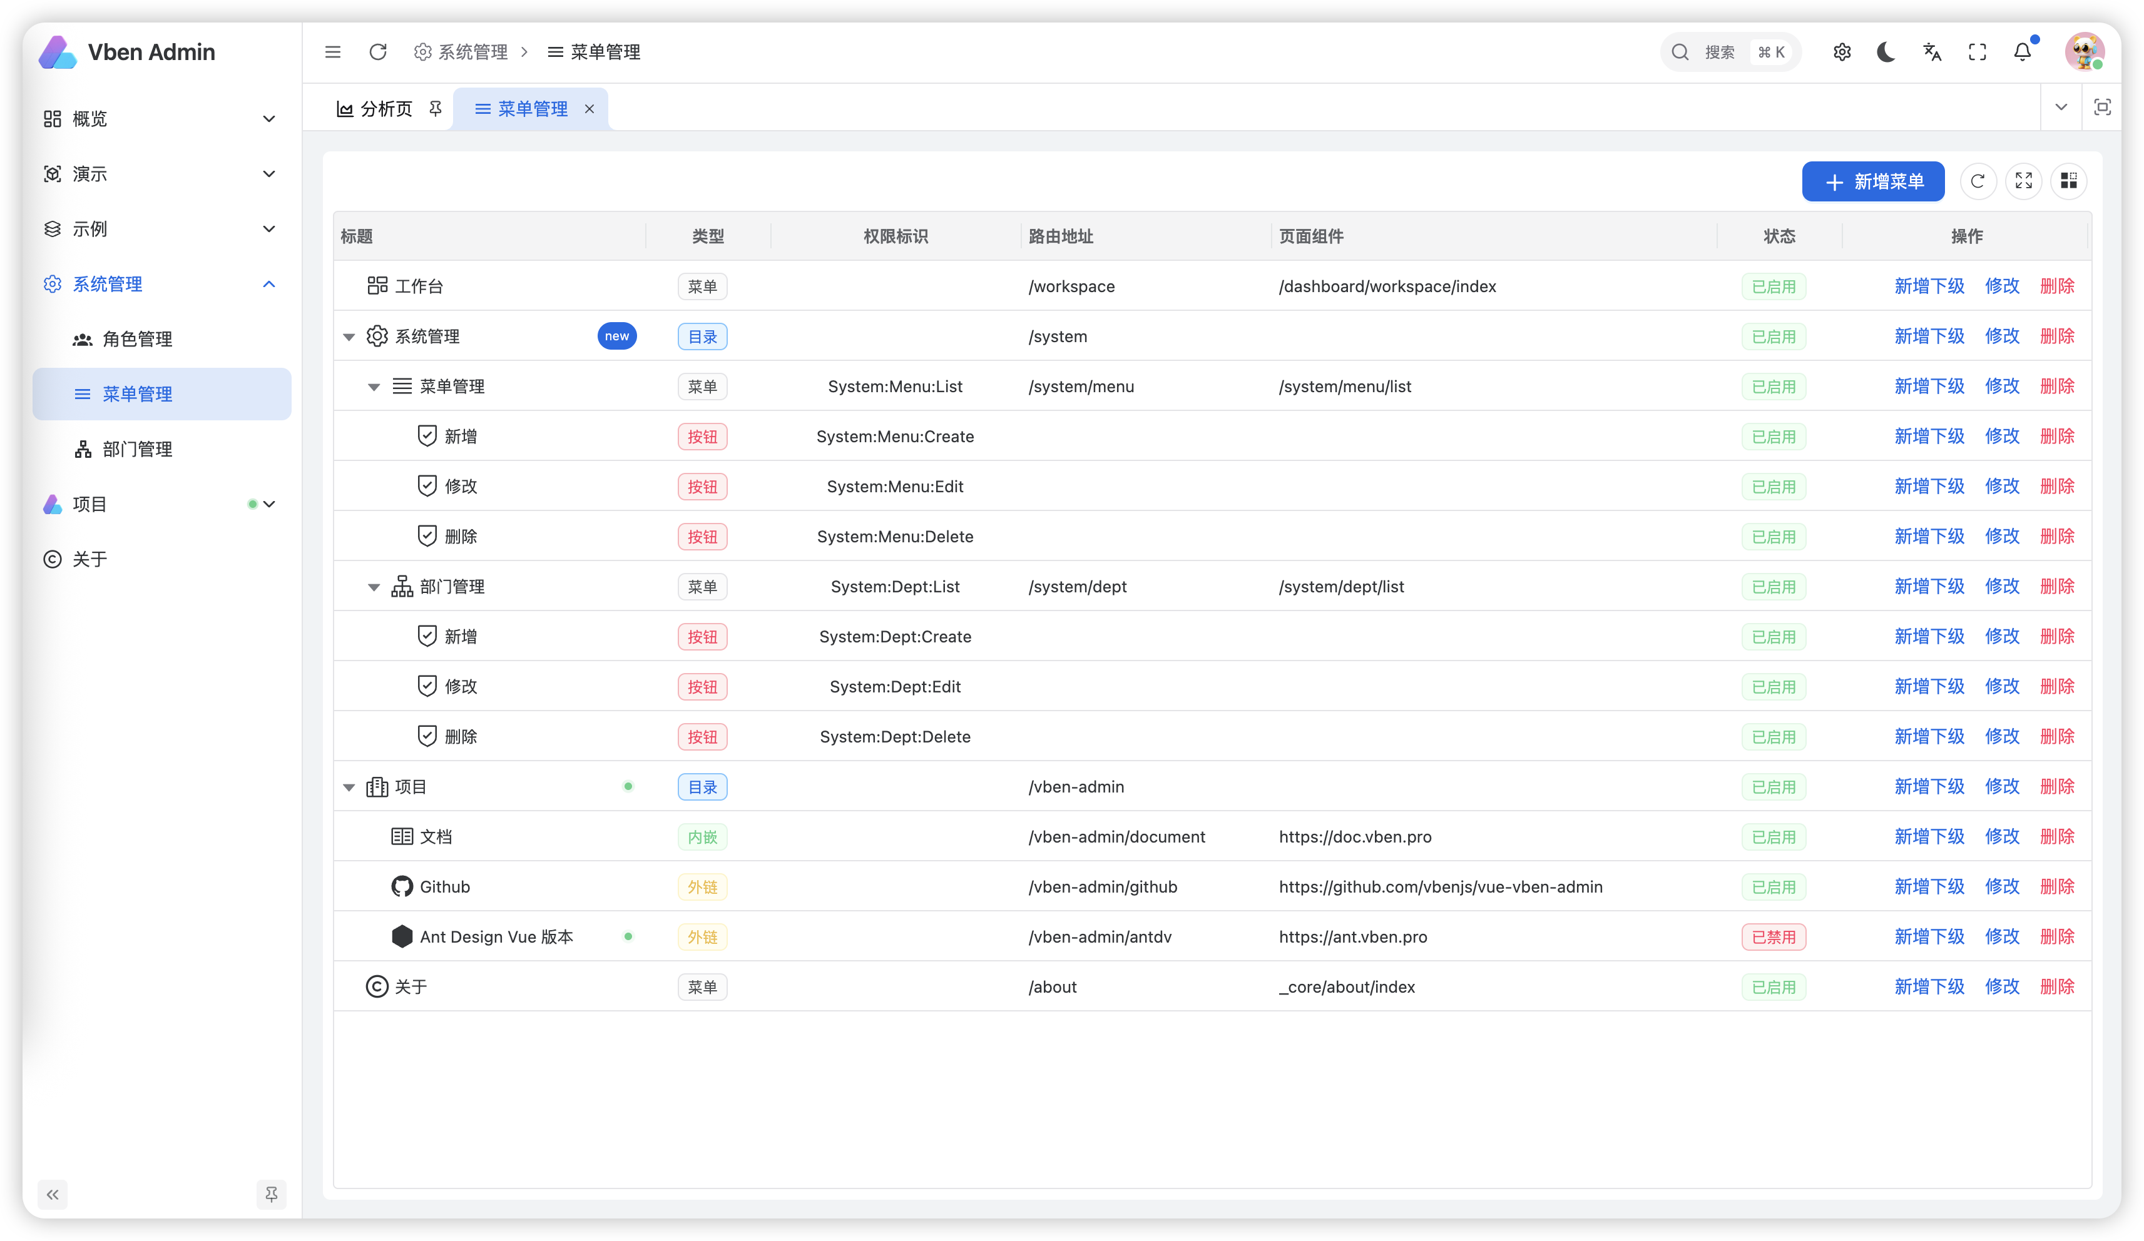This screenshot has height=1241, width=2144.
Task: Delete the Github row via 删除
Action: [2056, 886]
